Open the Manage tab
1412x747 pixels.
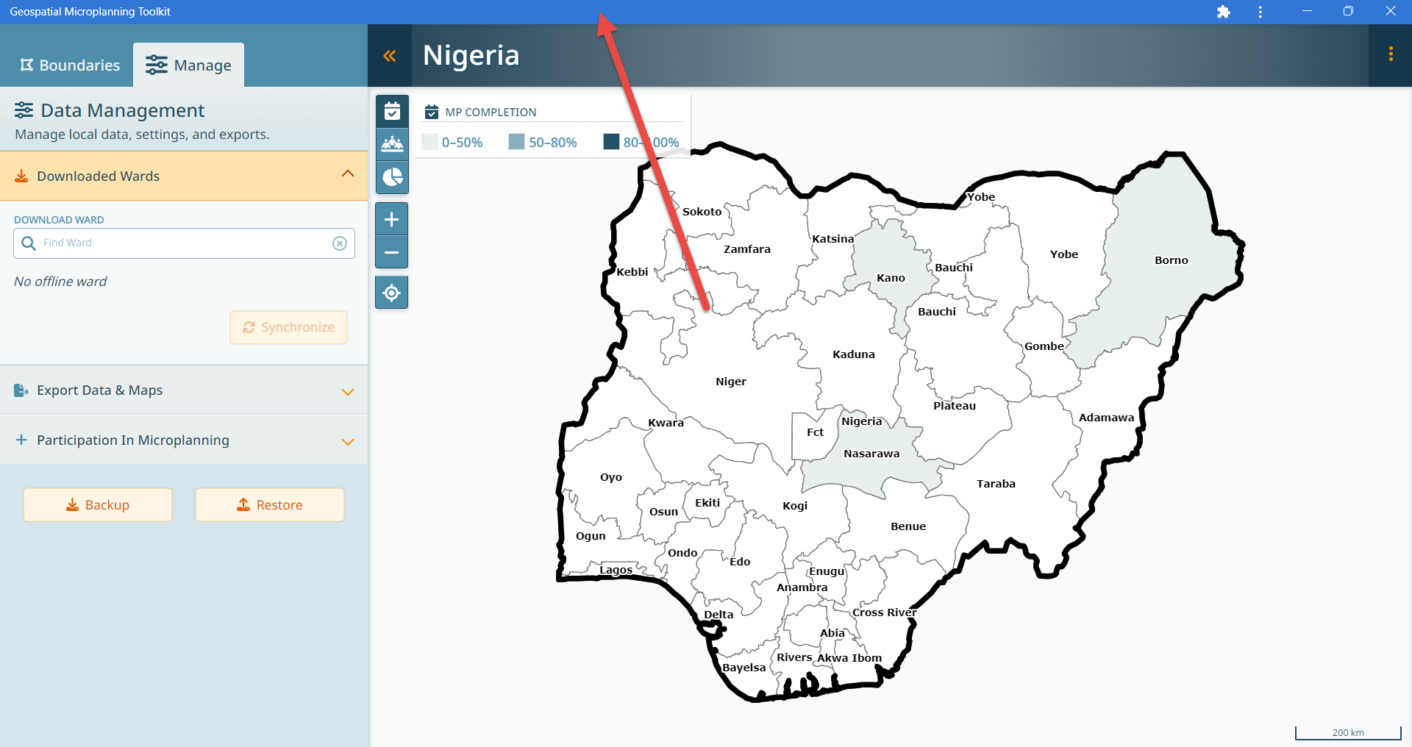pos(188,65)
